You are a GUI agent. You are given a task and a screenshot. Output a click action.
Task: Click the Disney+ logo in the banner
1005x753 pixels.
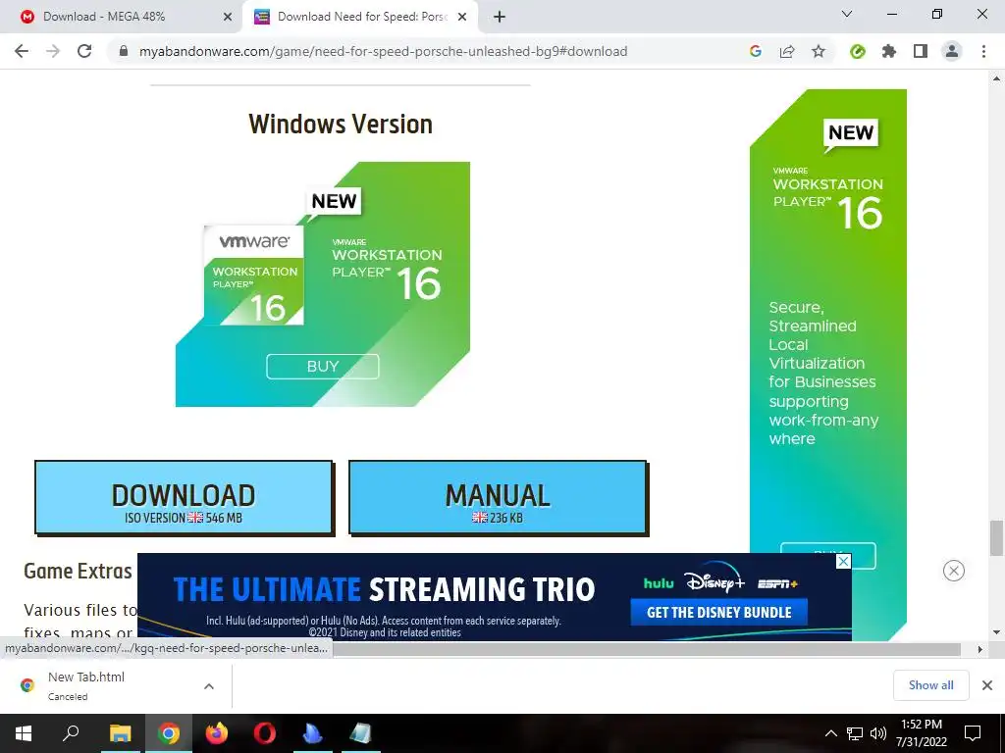(x=714, y=581)
